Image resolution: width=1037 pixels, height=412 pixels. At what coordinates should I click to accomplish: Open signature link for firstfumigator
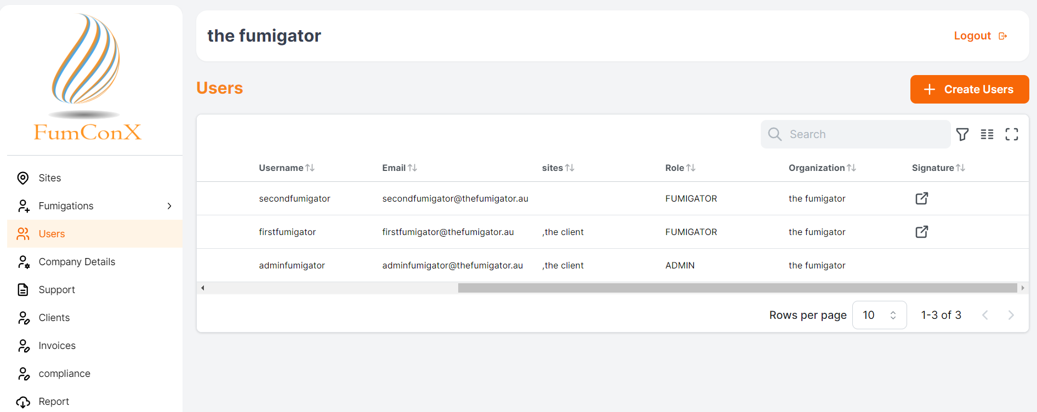pyautogui.click(x=921, y=232)
